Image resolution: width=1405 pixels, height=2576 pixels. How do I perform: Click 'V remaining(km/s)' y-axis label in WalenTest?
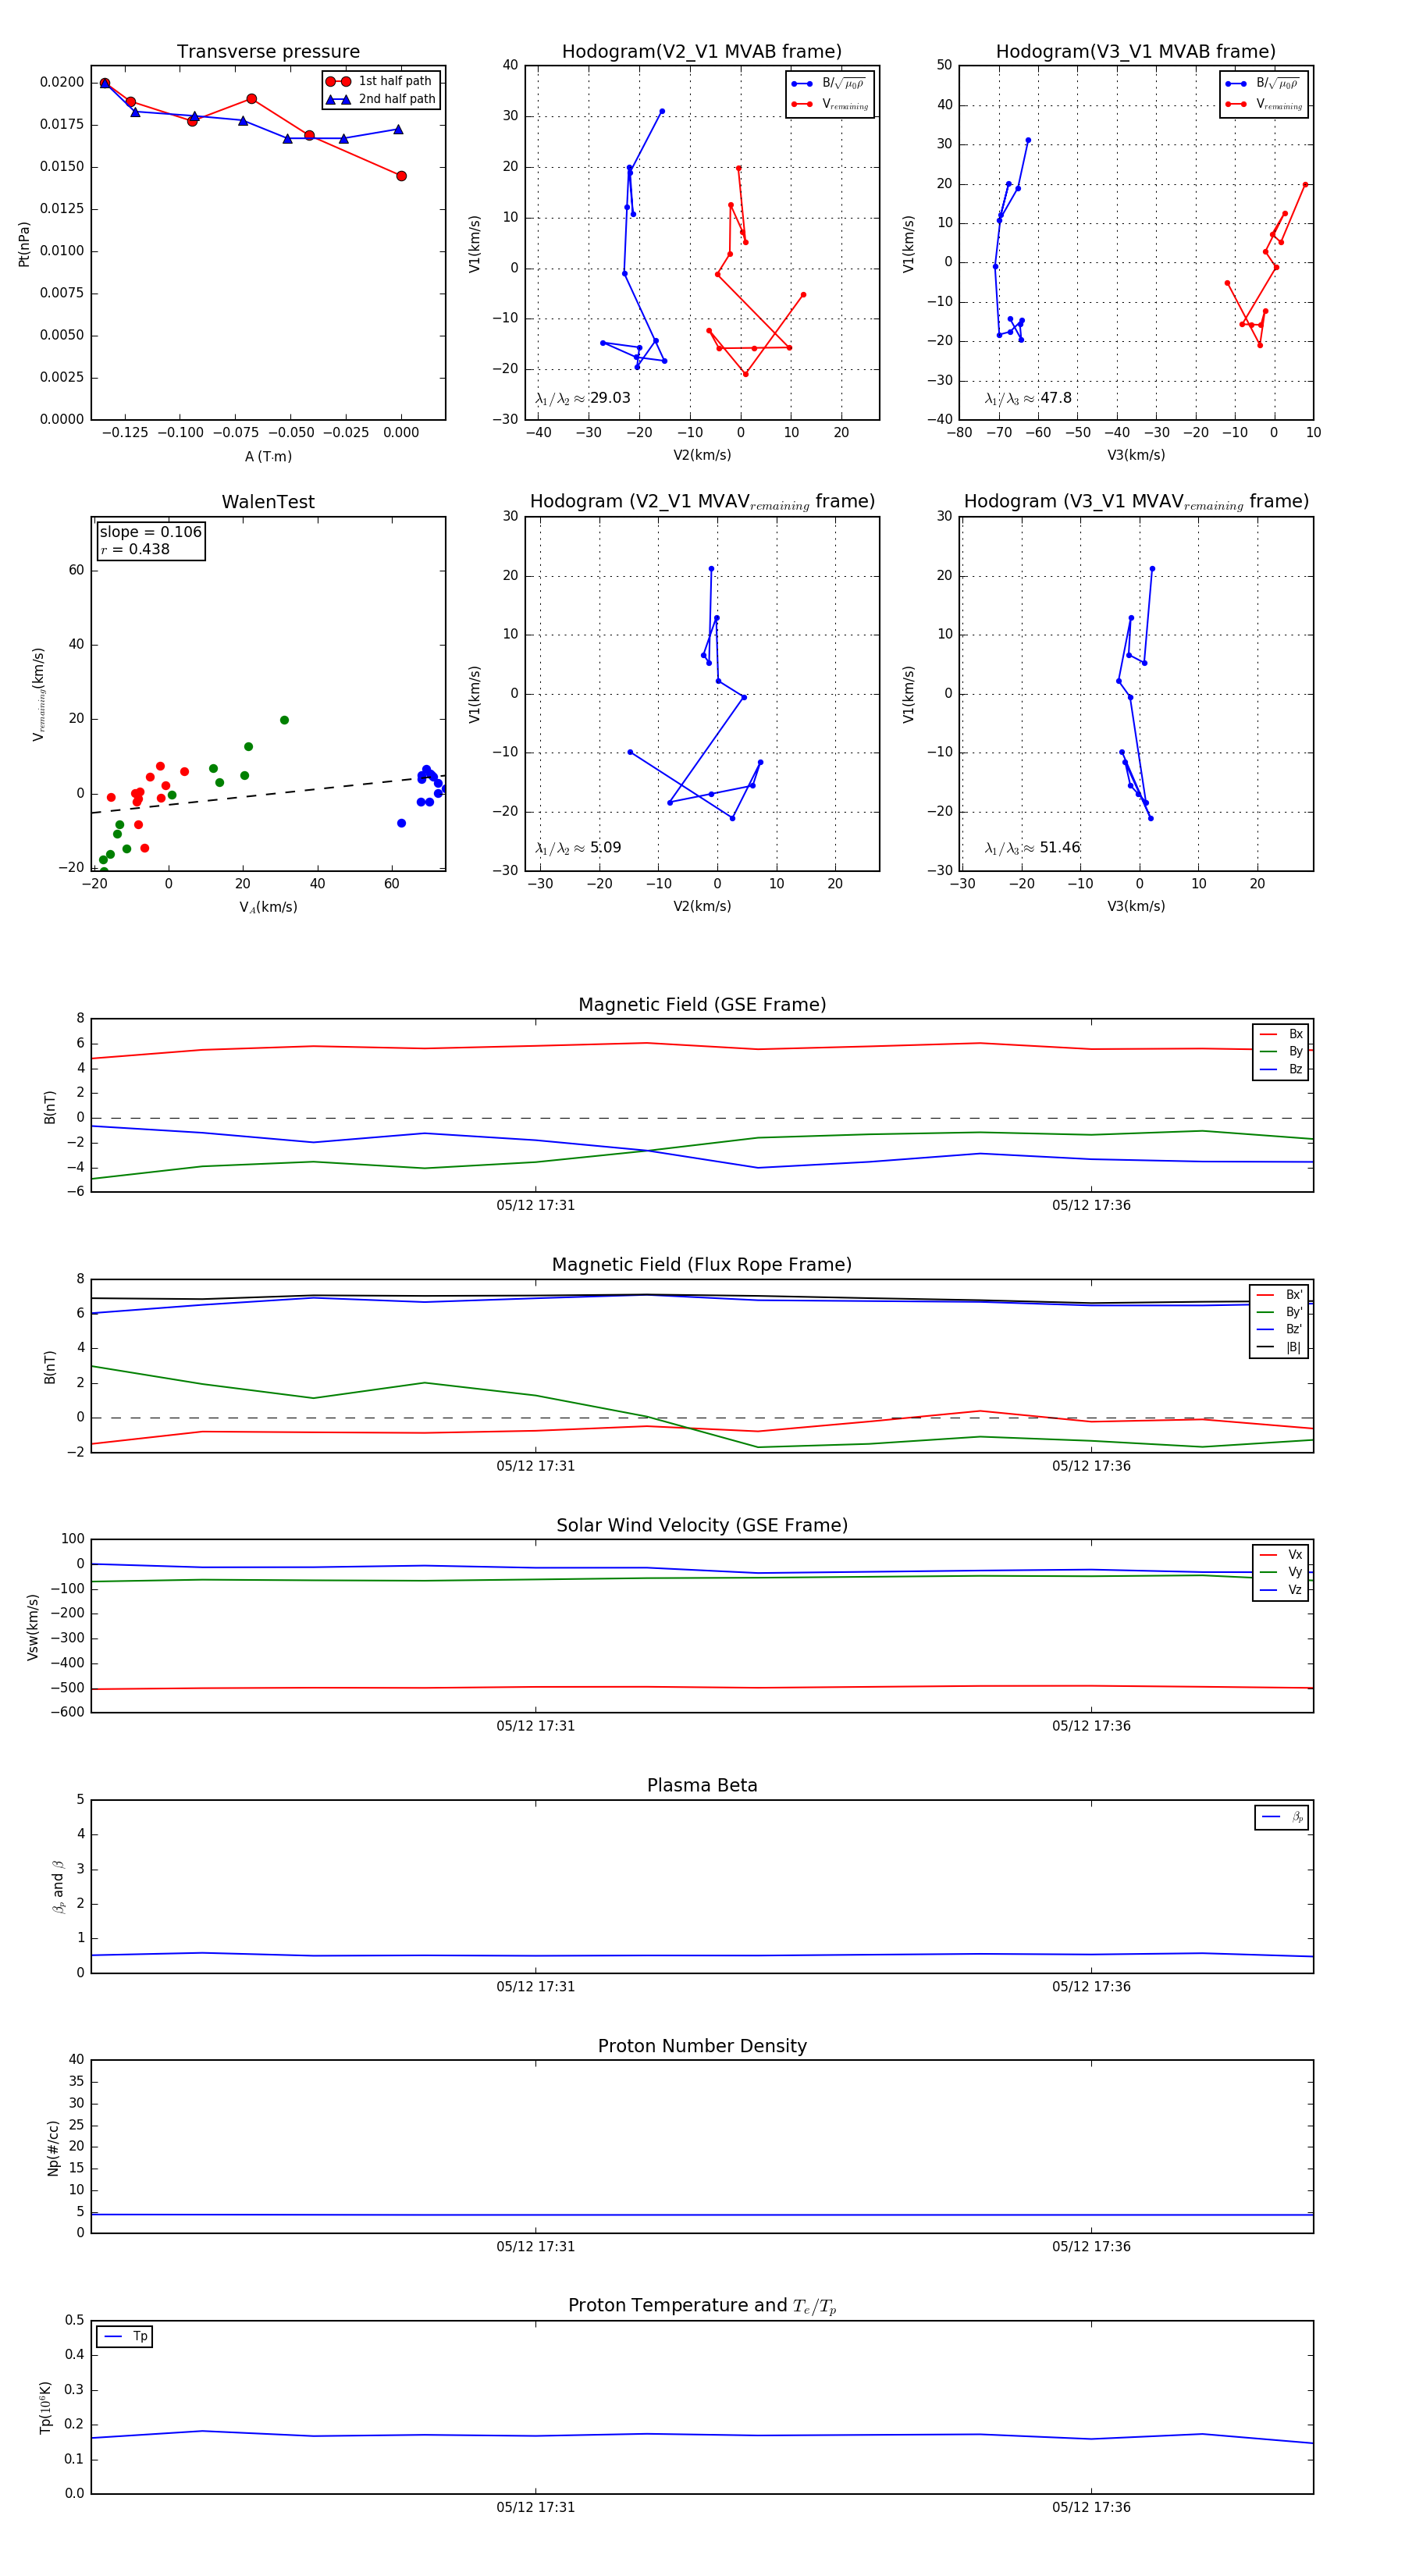pyautogui.click(x=39, y=694)
